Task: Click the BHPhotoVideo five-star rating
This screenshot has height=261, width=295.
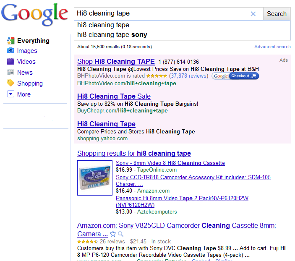Action: coord(157,76)
